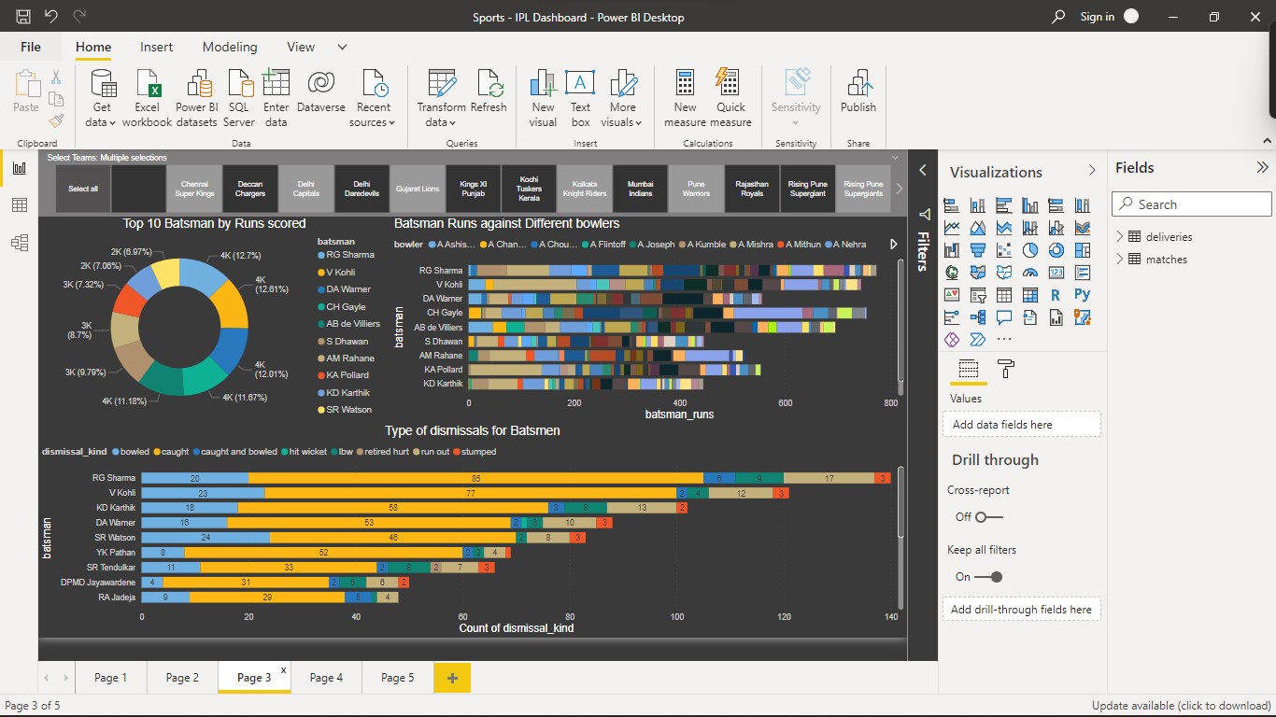Open the Format paint roller tab
Image resolution: width=1276 pixels, height=717 pixels.
(1006, 369)
